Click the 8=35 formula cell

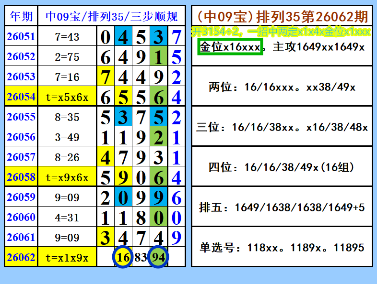[x=67, y=117]
